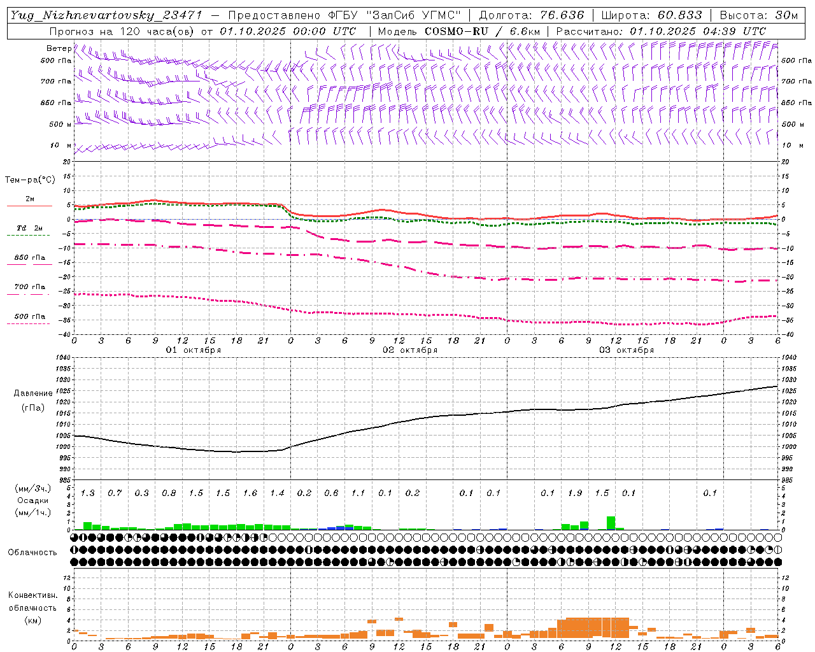
Task: Click the 'Долгота: 76.636' longitude value
Action: coord(531,15)
